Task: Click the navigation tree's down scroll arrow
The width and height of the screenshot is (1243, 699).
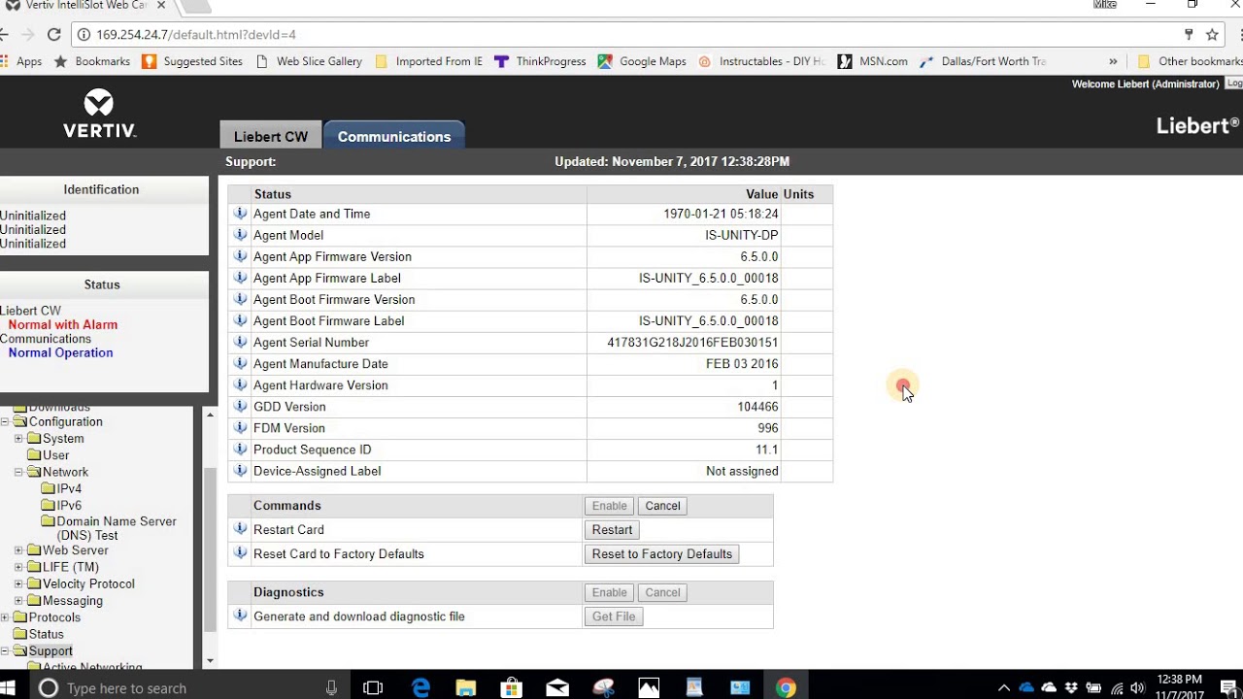Action: (x=210, y=660)
